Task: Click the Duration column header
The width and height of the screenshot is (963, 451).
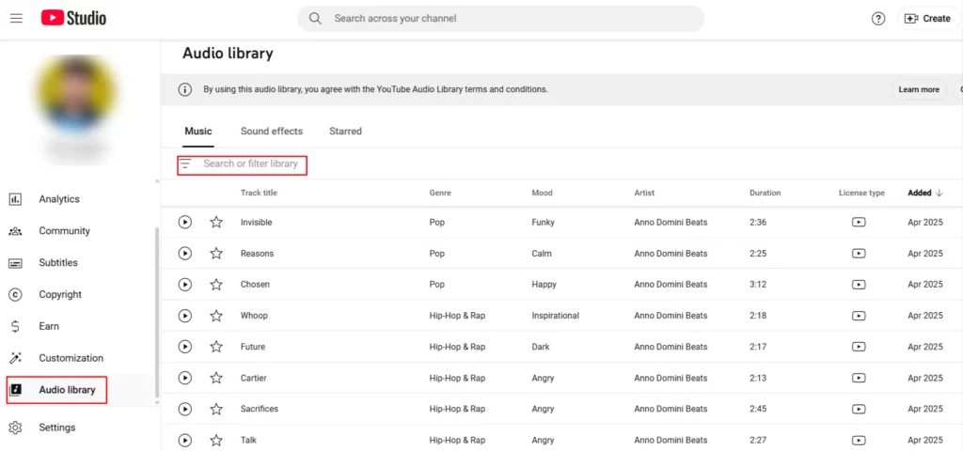Action: click(766, 193)
